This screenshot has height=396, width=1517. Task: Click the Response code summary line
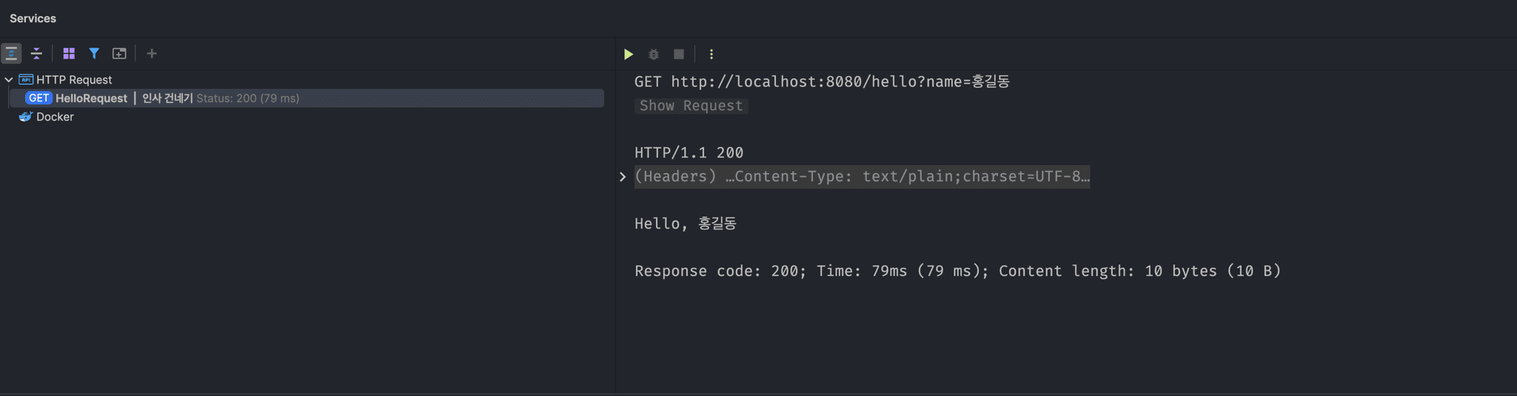click(x=957, y=271)
